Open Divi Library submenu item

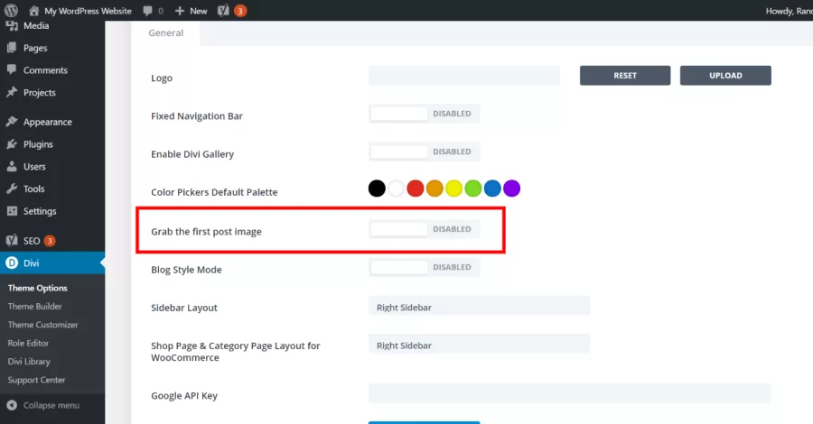click(x=29, y=362)
